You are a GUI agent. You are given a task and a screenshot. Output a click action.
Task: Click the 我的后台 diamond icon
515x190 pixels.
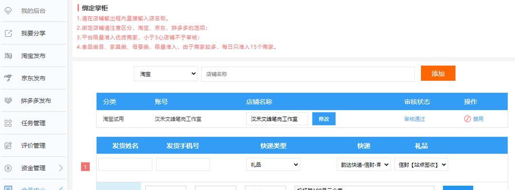click(x=8, y=11)
